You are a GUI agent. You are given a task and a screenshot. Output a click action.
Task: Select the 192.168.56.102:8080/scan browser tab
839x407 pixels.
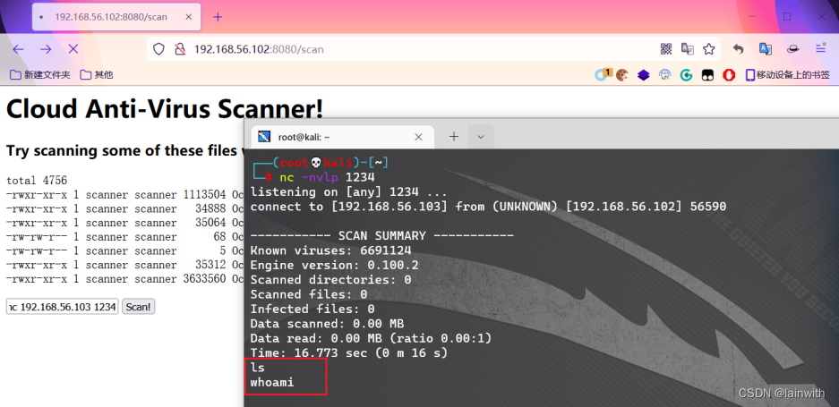116,17
